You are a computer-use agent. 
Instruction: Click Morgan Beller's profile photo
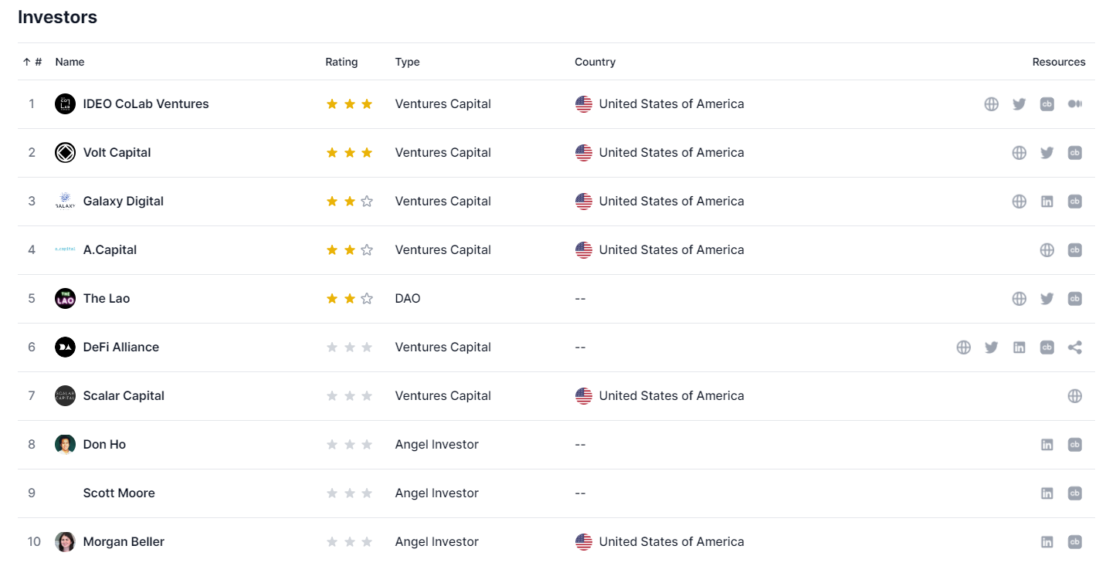65,542
